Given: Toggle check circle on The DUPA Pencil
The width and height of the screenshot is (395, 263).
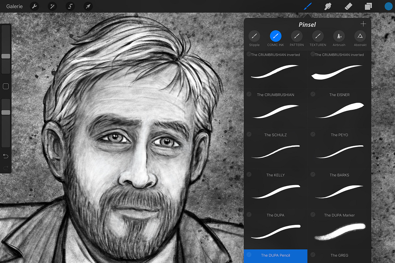Looking at the screenshot, I should click(249, 254).
